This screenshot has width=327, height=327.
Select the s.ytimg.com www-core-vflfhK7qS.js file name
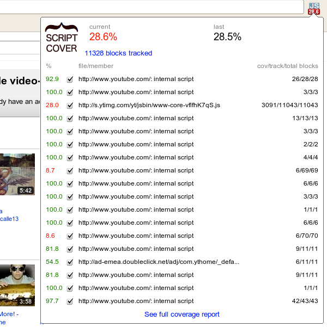[149, 105]
